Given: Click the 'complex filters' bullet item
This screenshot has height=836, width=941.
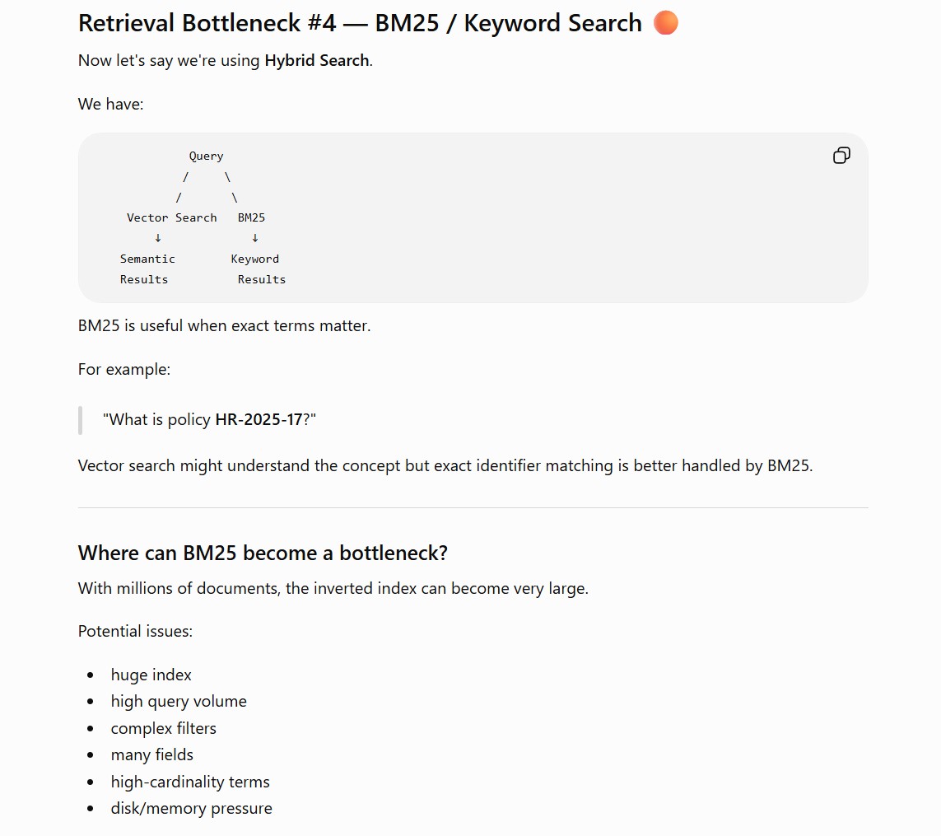Looking at the screenshot, I should 163,728.
